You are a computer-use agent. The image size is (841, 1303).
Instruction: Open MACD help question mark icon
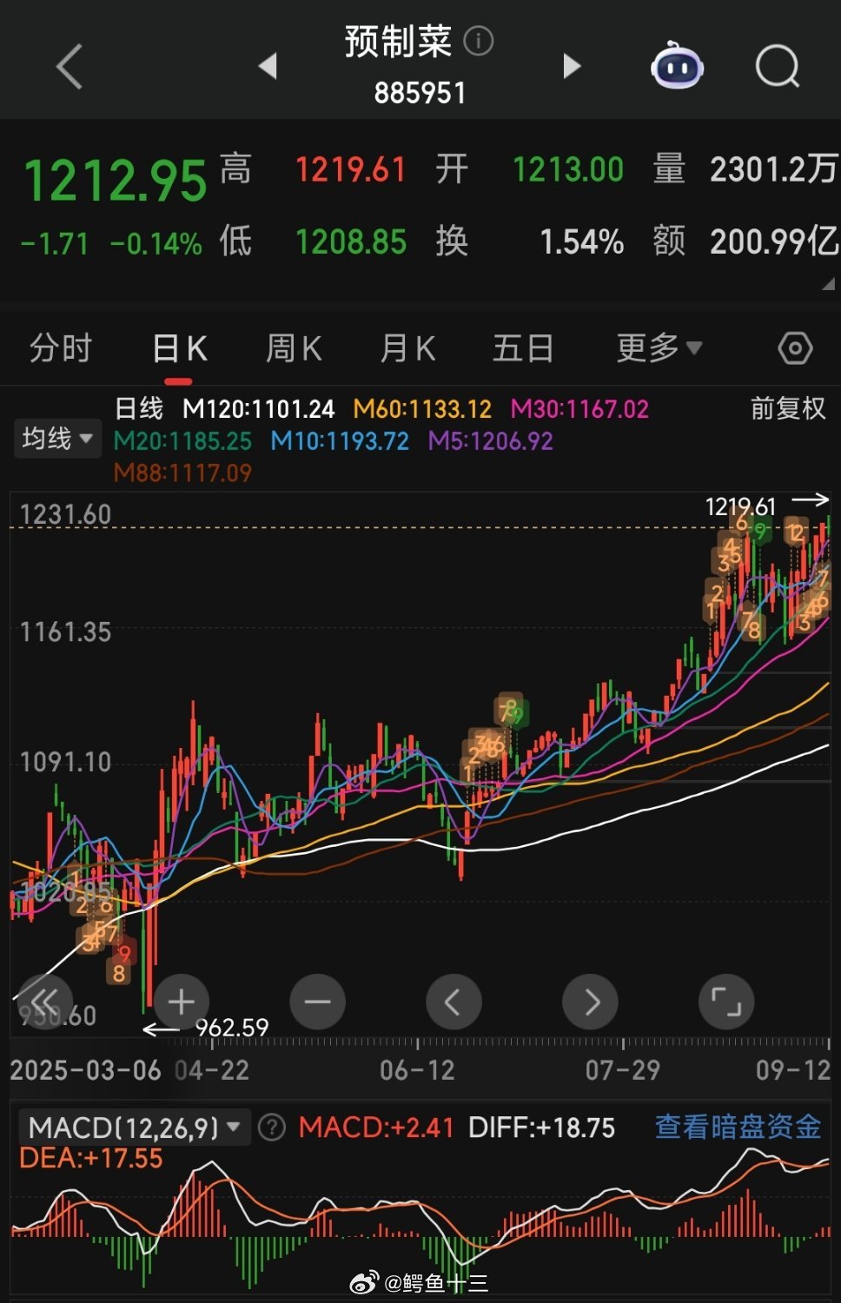272,1128
